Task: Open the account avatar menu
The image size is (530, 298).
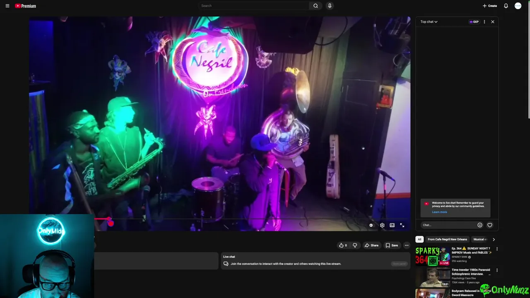Action: (518, 6)
